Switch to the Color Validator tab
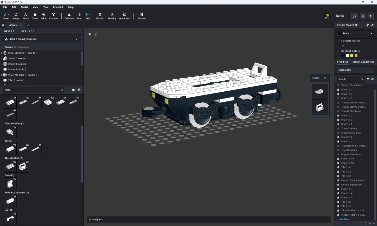Viewport: 377px width, 226px height. point(363,62)
